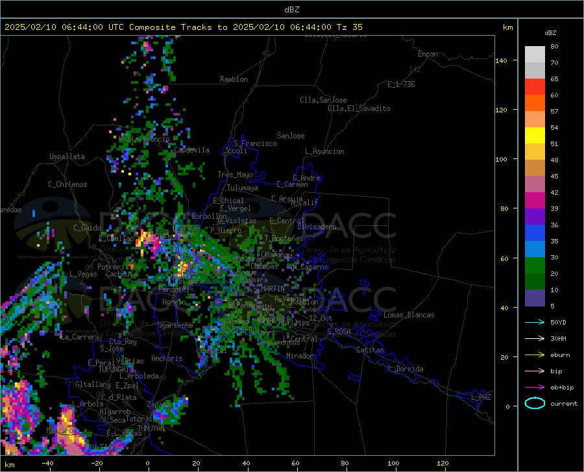Click the Clla.SanJose map label

pyautogui.click(x=323, y=100)
